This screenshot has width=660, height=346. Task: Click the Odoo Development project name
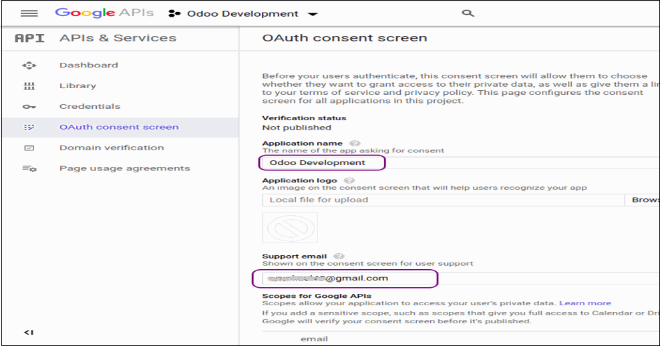point(243,14)
